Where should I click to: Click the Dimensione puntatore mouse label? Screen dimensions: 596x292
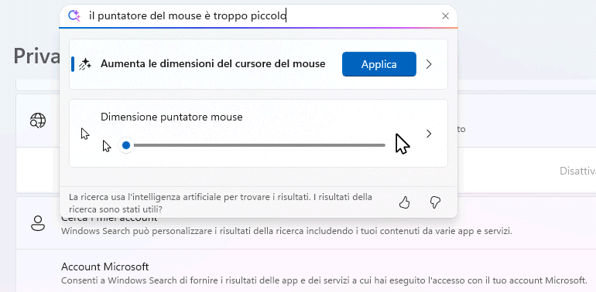pos(171,117)
